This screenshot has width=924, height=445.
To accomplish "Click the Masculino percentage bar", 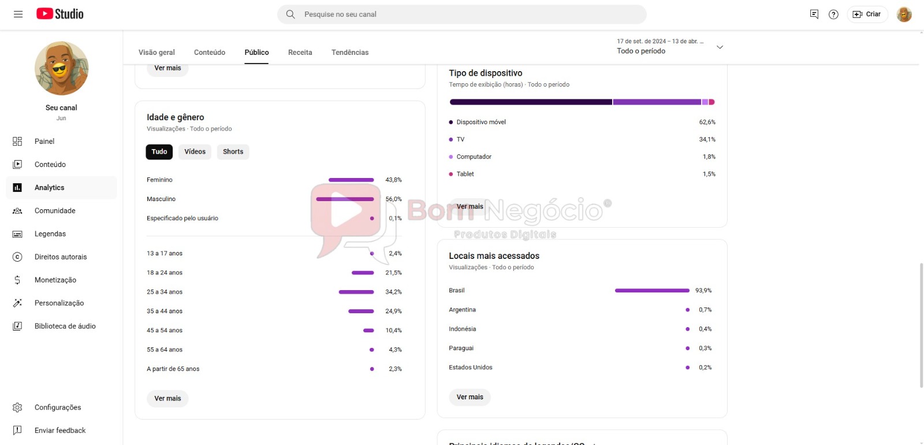I will (x=345, y=199).
